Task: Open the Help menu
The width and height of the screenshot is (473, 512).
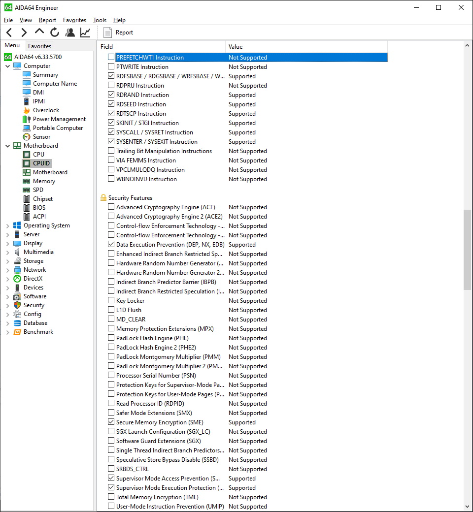Action: pos(119,20)
